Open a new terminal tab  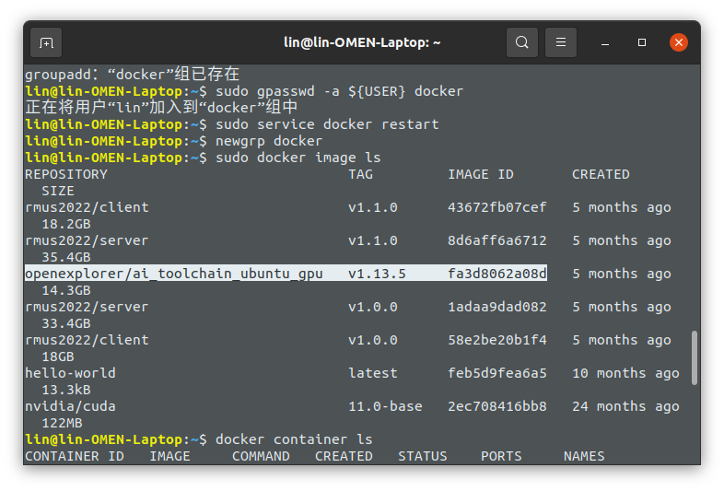pos(46,42)
